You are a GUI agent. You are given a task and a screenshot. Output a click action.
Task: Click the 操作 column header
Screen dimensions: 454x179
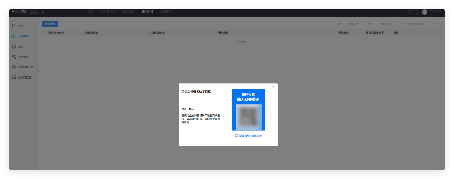click(396, 33)
